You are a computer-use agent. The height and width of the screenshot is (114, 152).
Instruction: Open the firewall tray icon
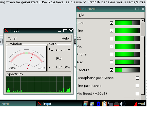(x=86, y=104)
